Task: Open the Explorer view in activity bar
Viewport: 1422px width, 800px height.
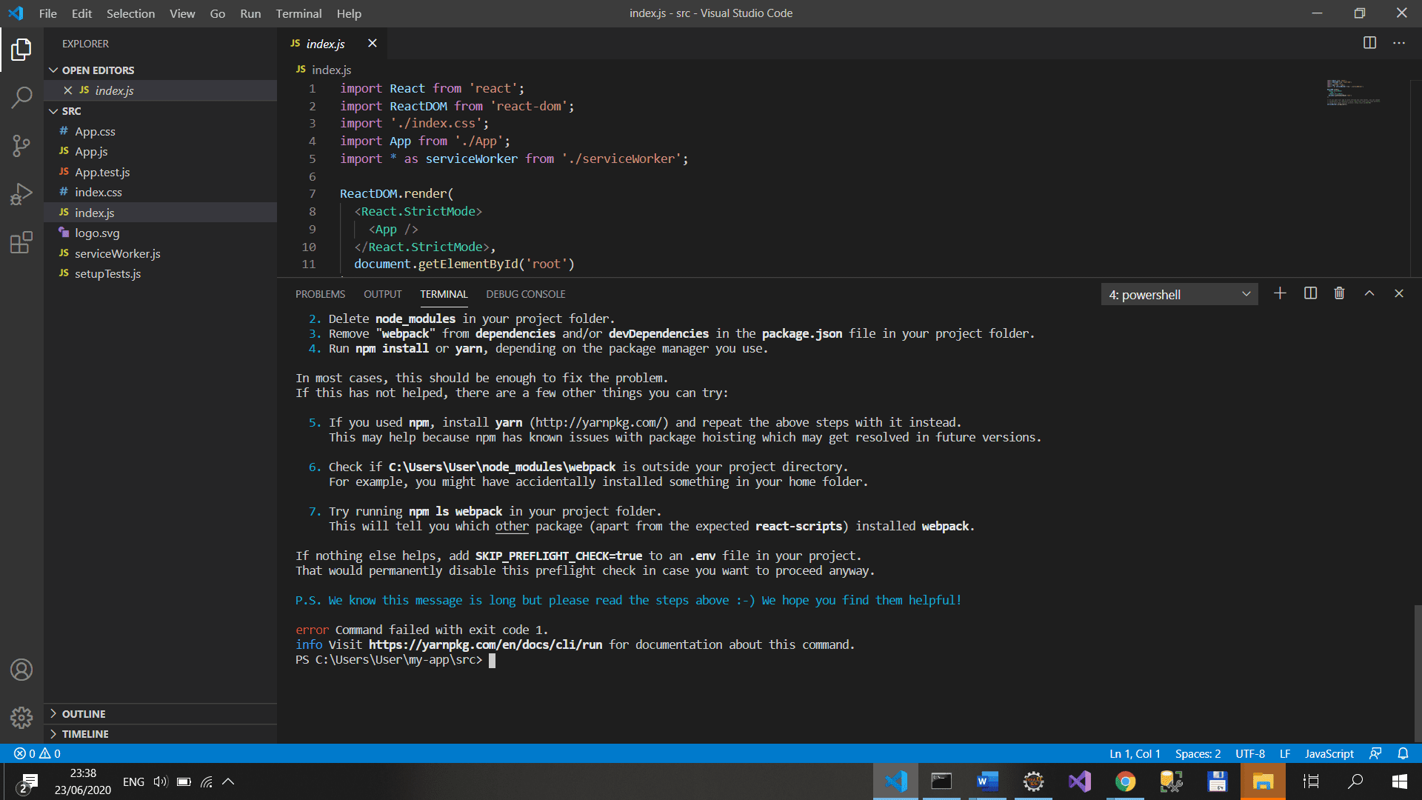Action: pos(21,50)
